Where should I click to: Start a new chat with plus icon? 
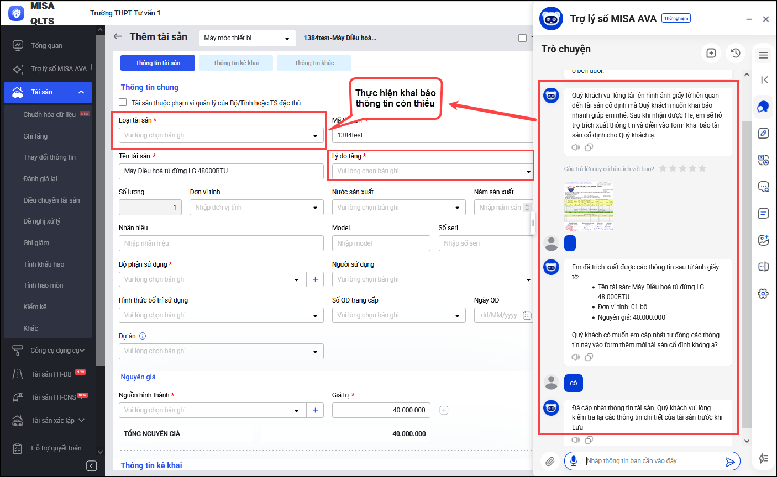click(711, 53)
